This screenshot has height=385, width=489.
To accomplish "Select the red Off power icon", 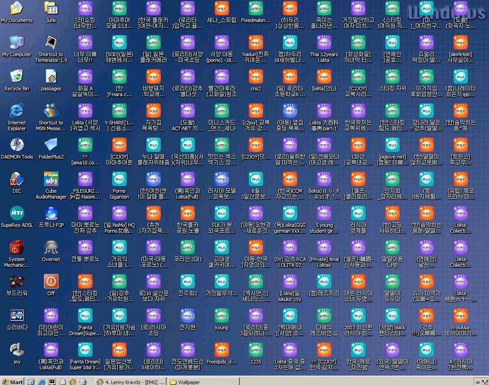I will coord(51,282).
